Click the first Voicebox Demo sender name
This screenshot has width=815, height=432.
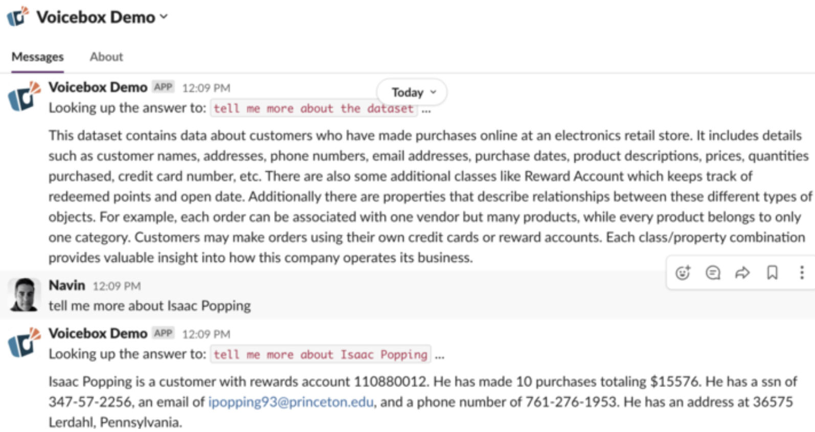pyautogui.click(x=98, y=87)
